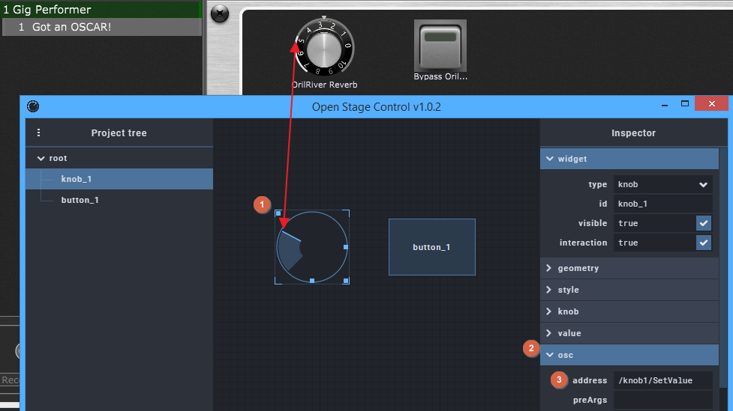Minimize the Open Stage Control window
This screenshot has width=733, height=411.
pos(664,105)
